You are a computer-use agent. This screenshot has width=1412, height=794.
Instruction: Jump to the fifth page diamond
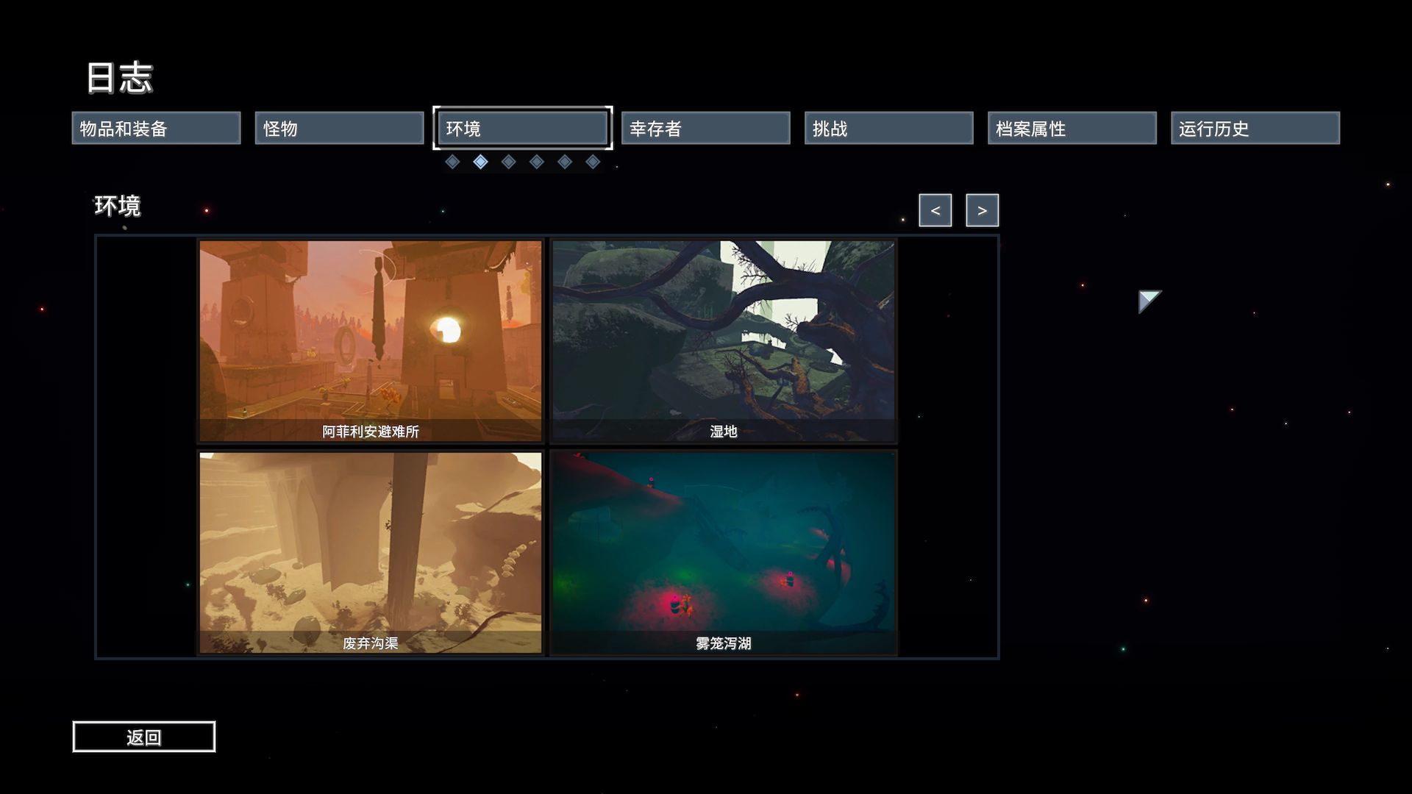(x=565, y=162)
